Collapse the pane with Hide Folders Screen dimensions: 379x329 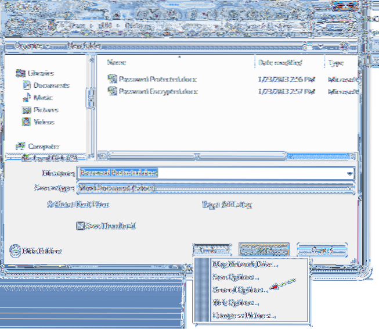click(x=36, y=251)
